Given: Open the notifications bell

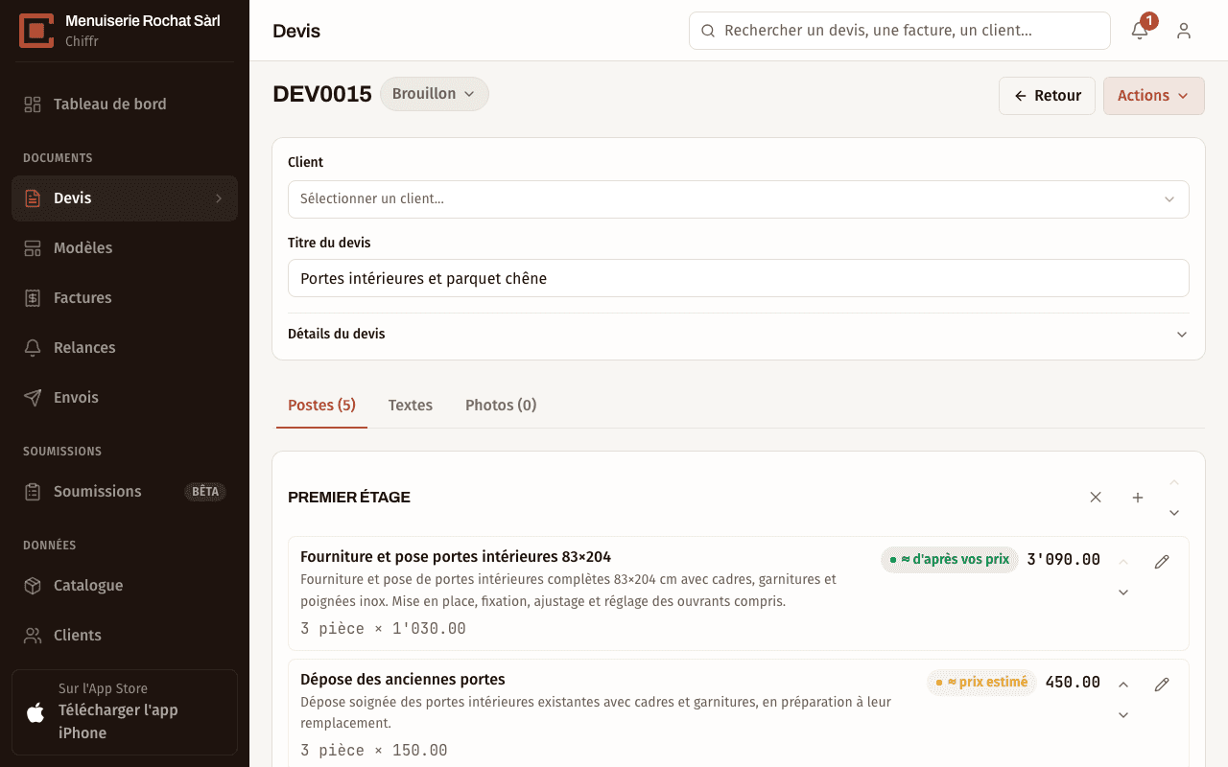Looking at the screenshot, I should click(x=1140, y=31).
